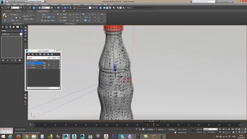The height and width of the screenshot is (139, 247).
Task: Toggle the Auto Key button
Action: [199, 129]
